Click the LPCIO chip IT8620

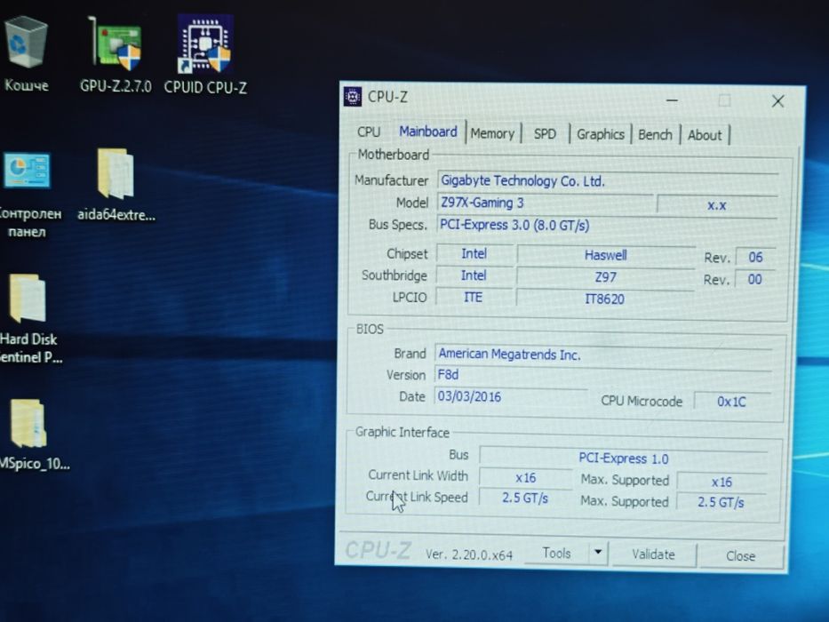click(x=605, y=299)
